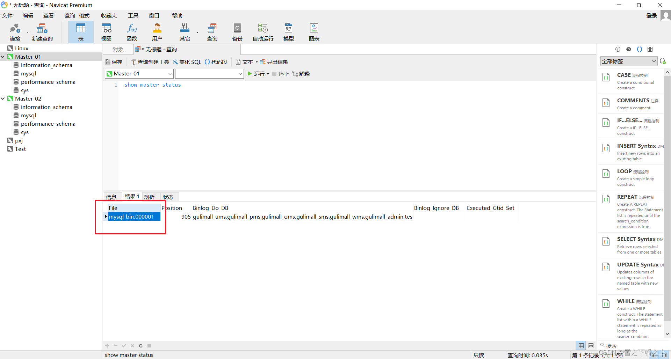Select the INSERT Syntax snippet
This screenshot has height=359, width=671.
632,152
